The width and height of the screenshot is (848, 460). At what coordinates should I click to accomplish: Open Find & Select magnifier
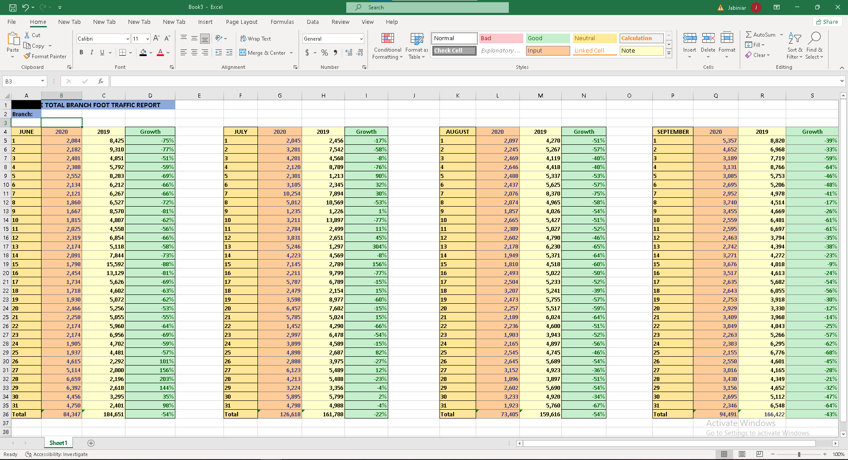[x=814, y=46]
